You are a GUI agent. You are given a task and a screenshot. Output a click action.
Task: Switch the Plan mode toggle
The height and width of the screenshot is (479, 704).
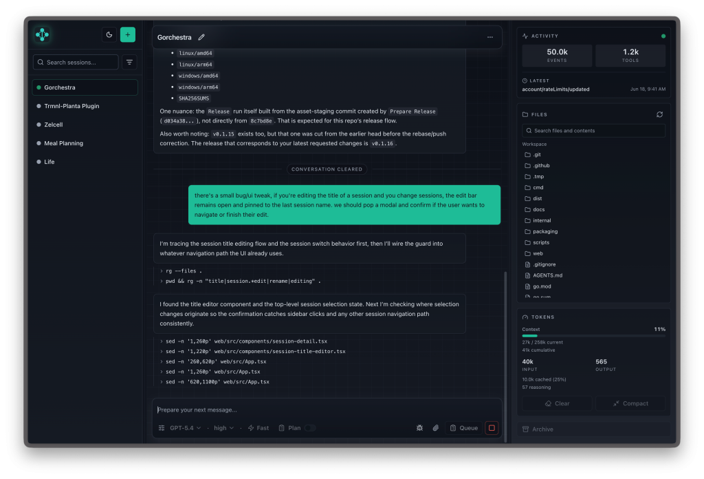pyautogui.click(x=310, y=428)
